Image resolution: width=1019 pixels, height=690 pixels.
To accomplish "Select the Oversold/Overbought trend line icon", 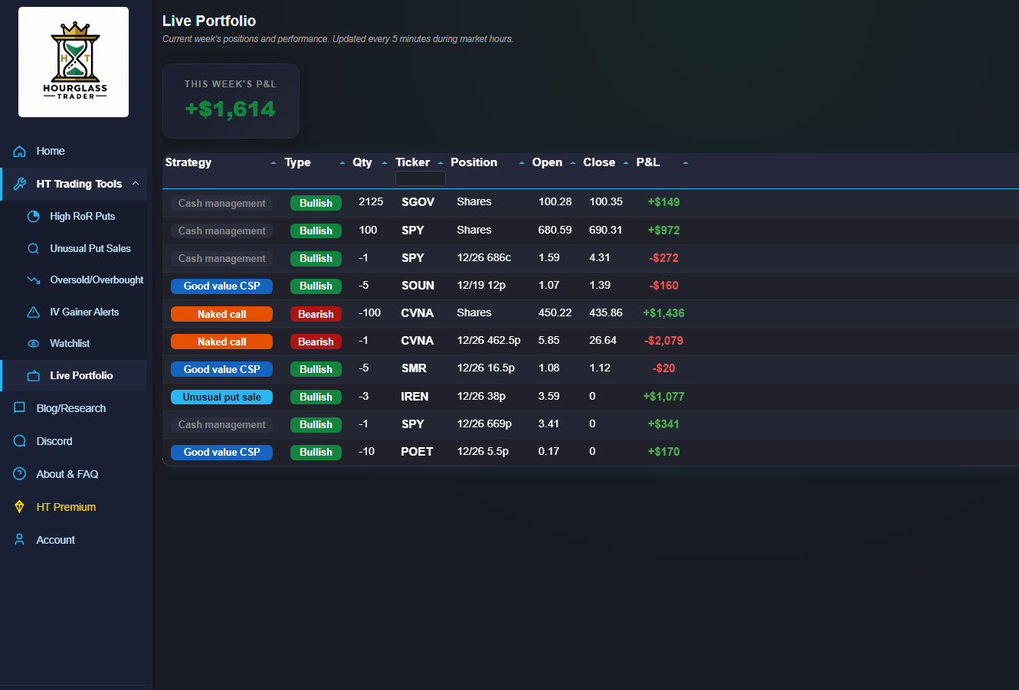I will [x=34, y=280].
